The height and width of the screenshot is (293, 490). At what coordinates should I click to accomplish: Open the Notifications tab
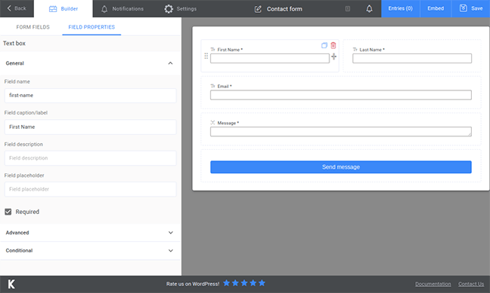click(x=122, y=9)
